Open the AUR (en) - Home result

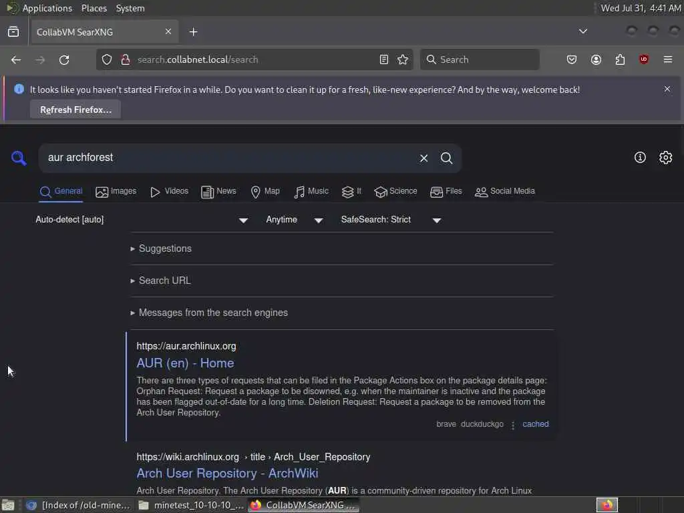tap(186, 363)
